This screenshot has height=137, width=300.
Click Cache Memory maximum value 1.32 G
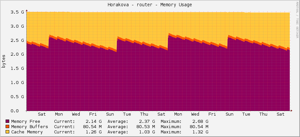(x=200, y=132)
